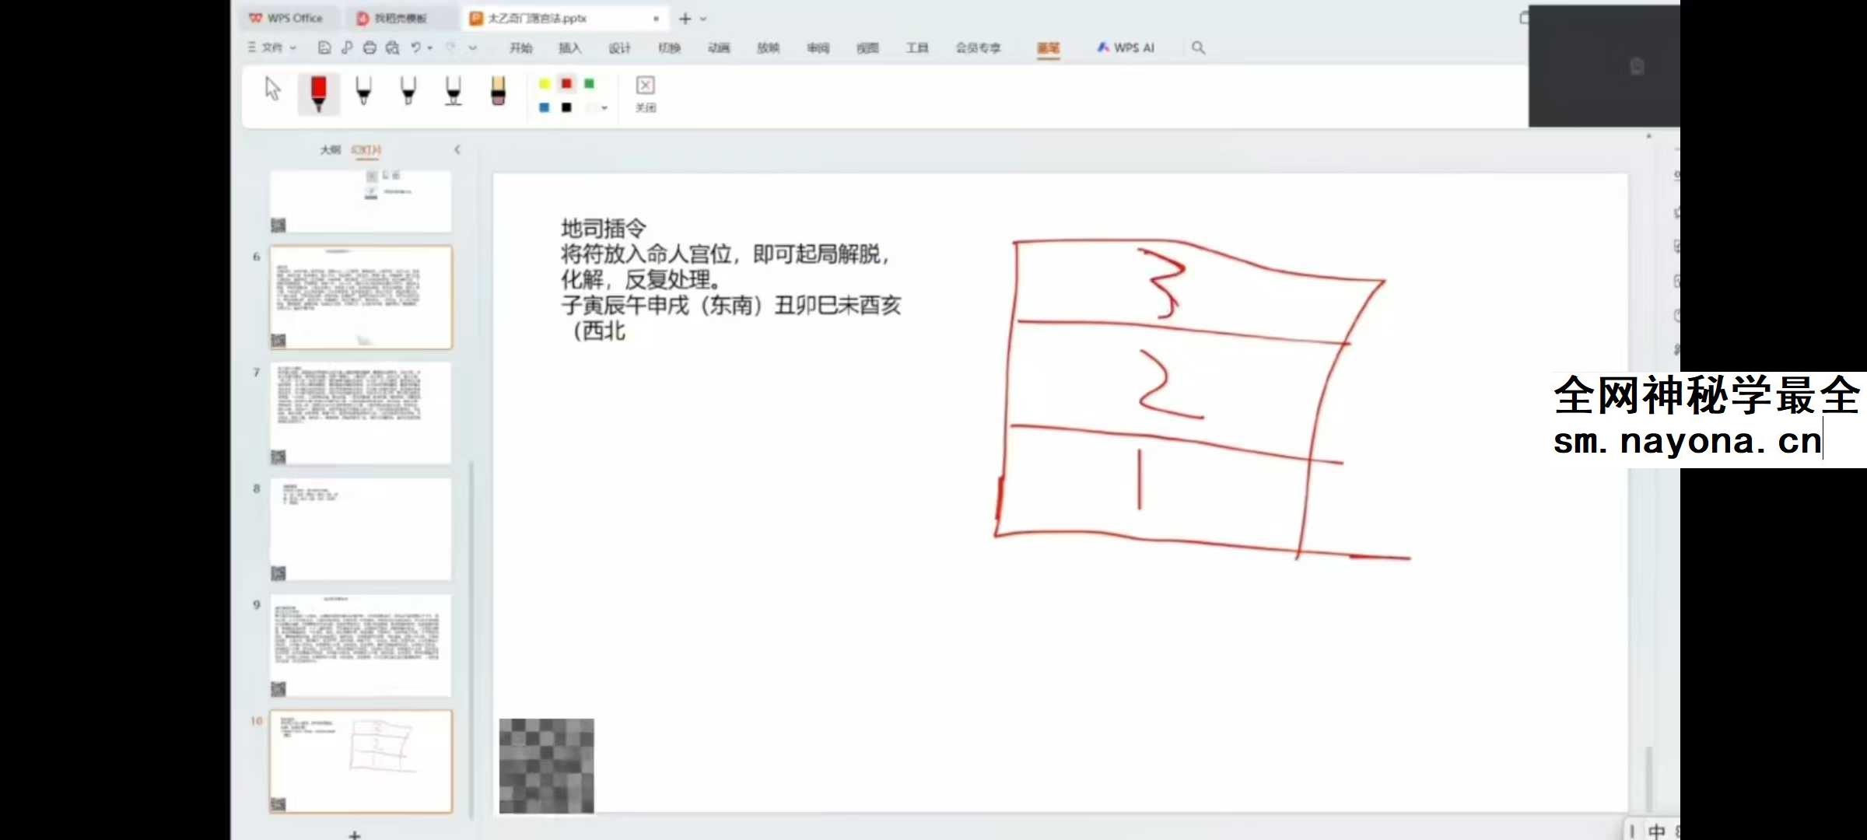Switch slide panel to 幻灯片 slides view
The height and width of the screenshot is (840, 1867).
366,149
